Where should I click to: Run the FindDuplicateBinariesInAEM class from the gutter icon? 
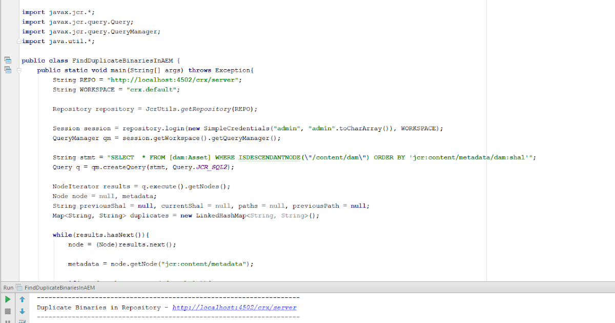tap(7, 60)
